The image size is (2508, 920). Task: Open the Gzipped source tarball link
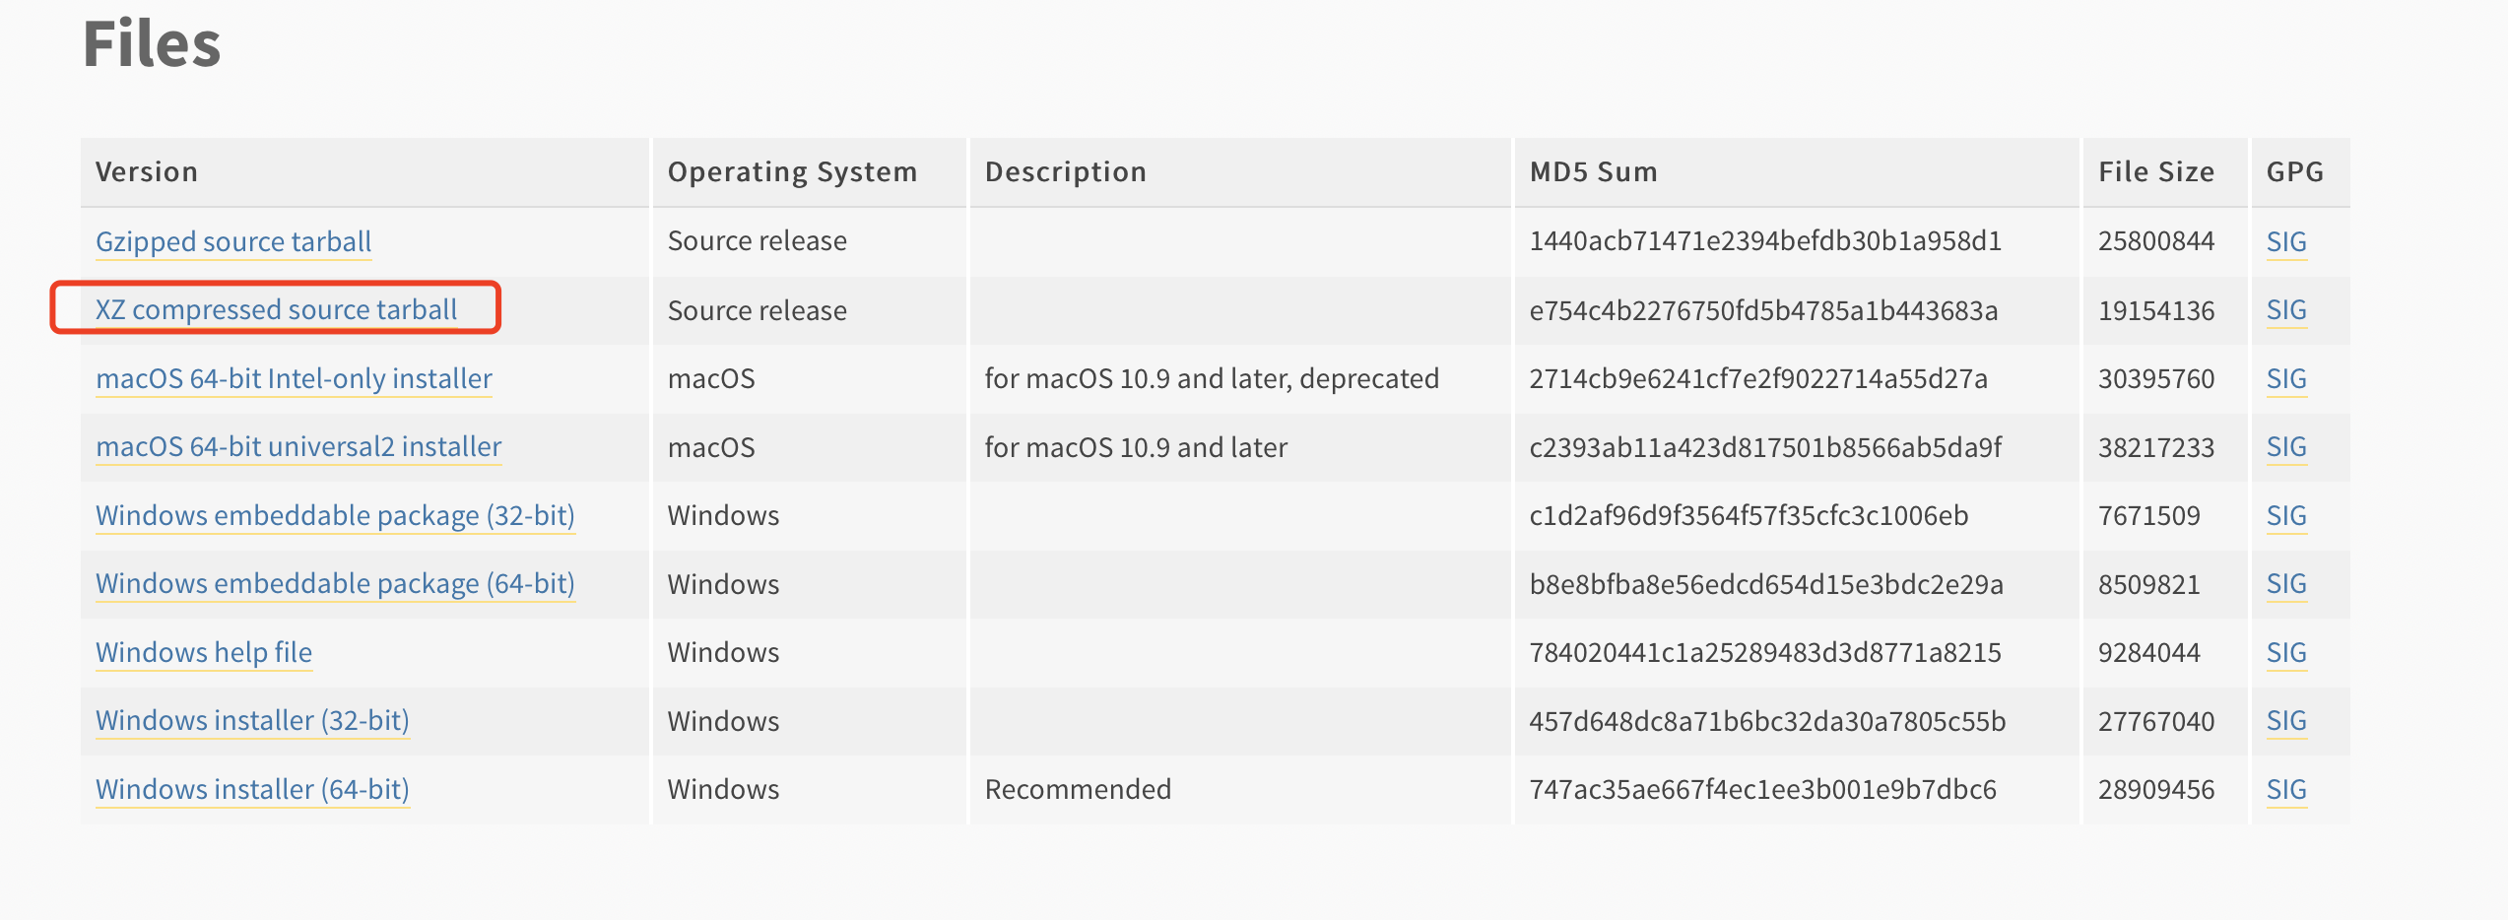[233, 241]
